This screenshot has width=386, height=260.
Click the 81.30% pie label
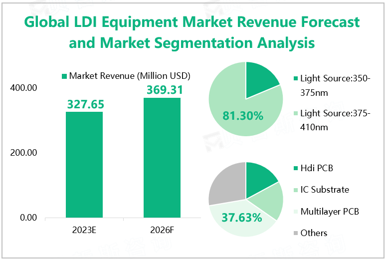point(243,116)
